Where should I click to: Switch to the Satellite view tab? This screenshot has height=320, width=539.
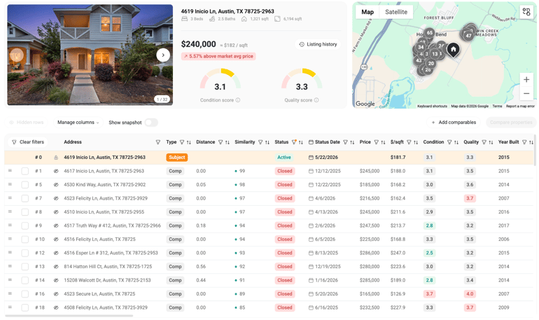click(396, 12)
